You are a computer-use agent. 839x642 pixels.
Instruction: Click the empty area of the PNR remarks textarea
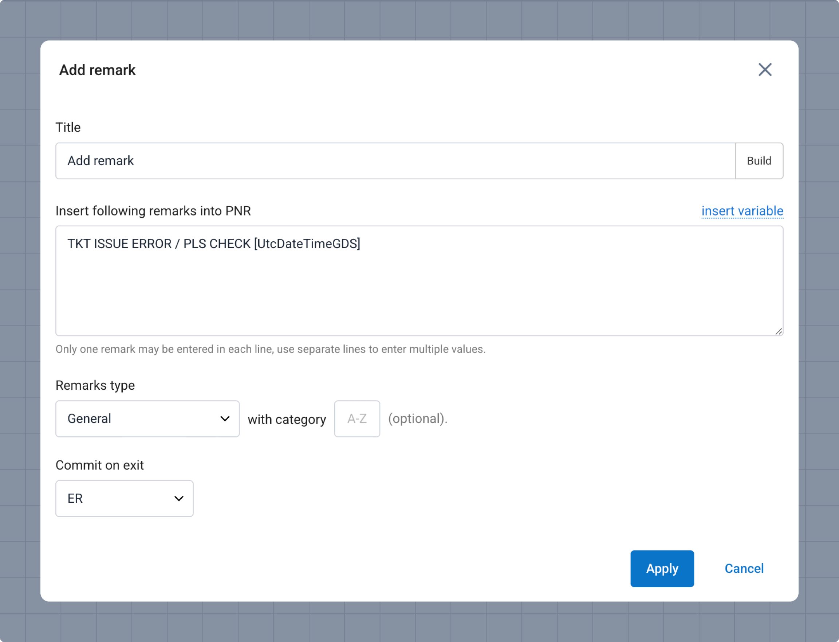coord(419,294)
